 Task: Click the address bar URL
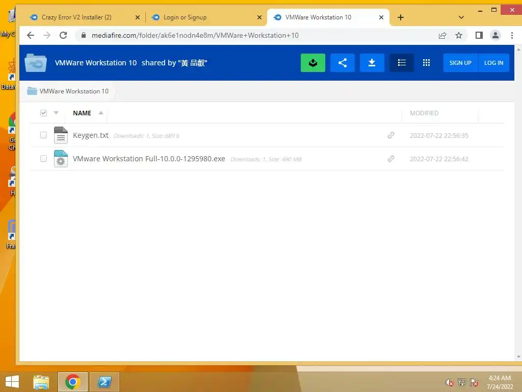point(195,35)
